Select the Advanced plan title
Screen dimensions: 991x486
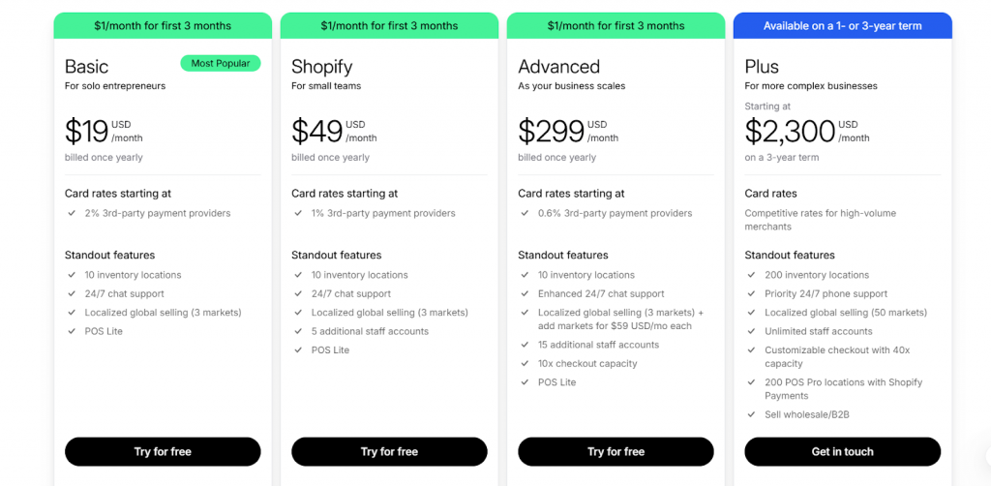(x=558, y=67)
